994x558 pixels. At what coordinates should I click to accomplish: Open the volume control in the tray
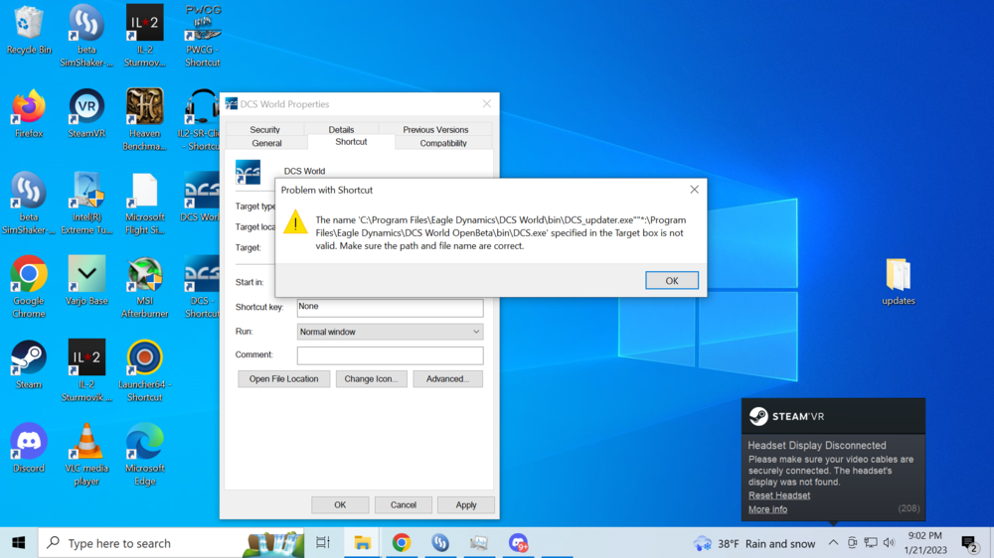tap(889, 543)
